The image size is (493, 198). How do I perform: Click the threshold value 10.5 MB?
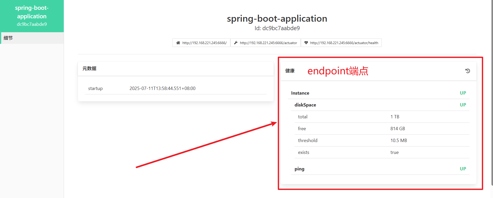(x=399, y=141)
